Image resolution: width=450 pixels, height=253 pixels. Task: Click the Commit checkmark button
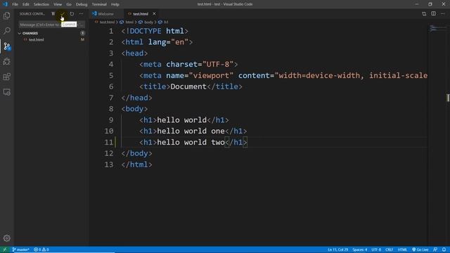tap(63, 14)
